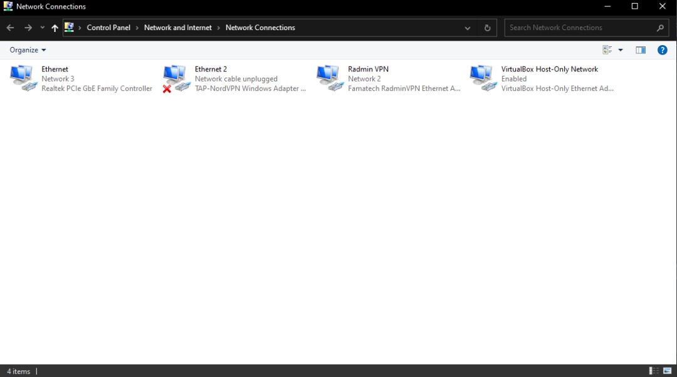Navigate to Network and Internet breadcrumb
Viewport: 677px width, 377px height.
click(178, 28)
